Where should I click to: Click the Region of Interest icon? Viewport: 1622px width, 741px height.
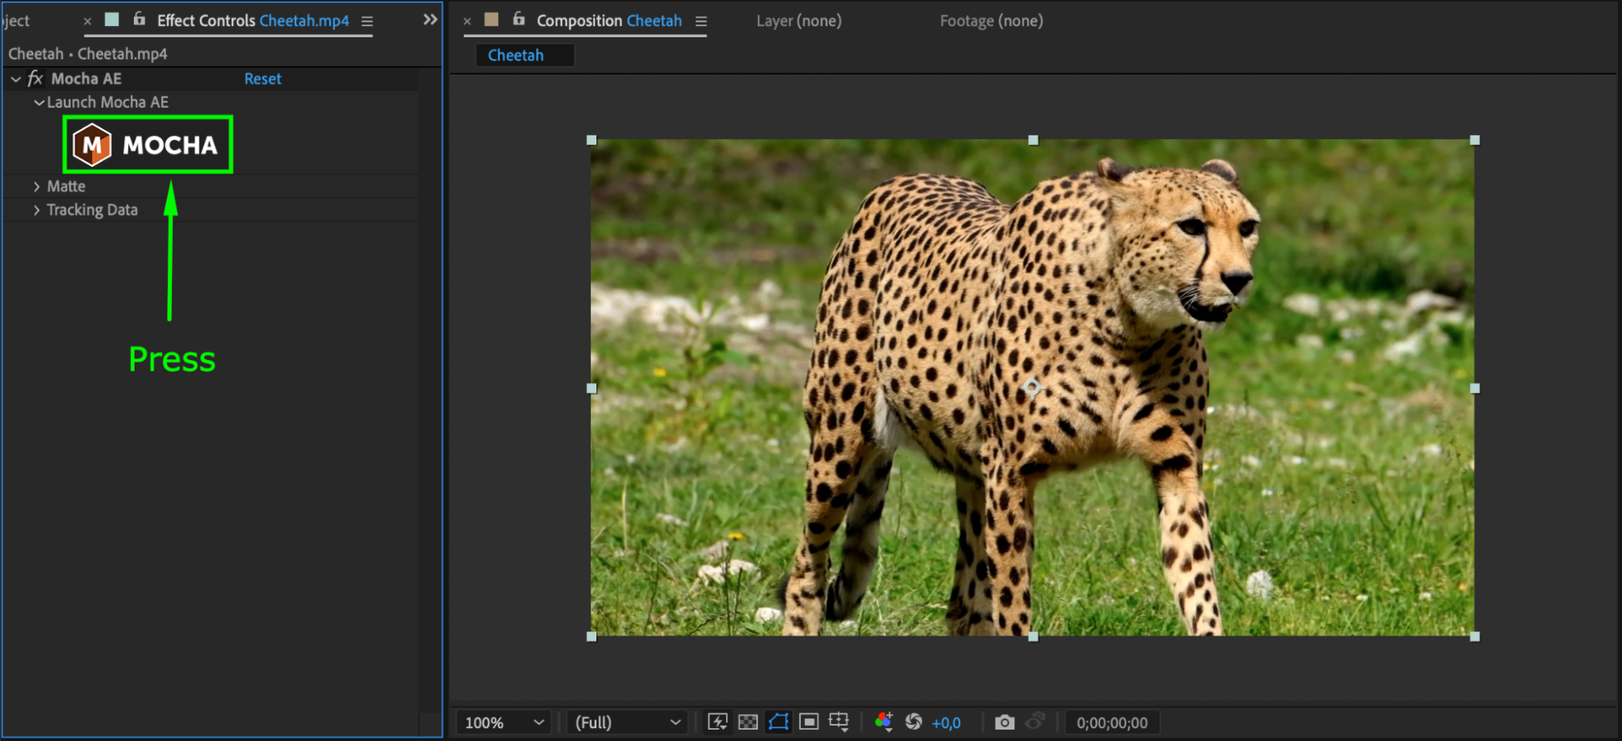[x=809, y=722]
